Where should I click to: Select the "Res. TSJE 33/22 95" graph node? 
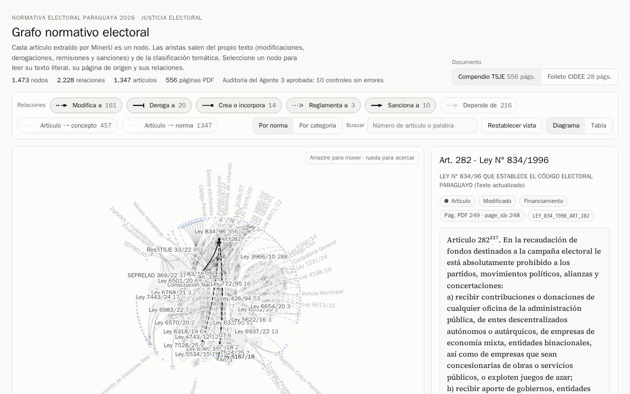coord(173,250)
